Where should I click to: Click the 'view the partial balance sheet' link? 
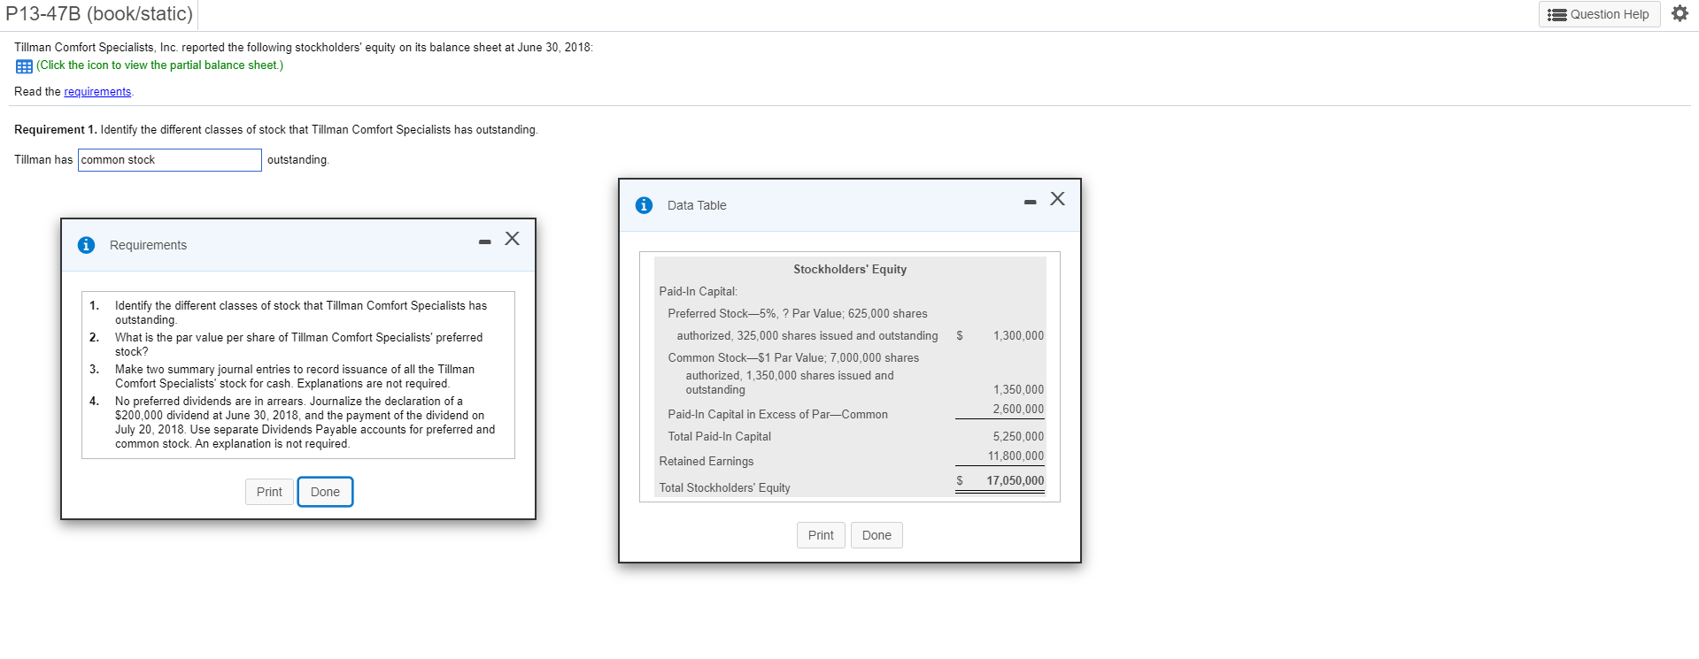(x=159, y=65)
